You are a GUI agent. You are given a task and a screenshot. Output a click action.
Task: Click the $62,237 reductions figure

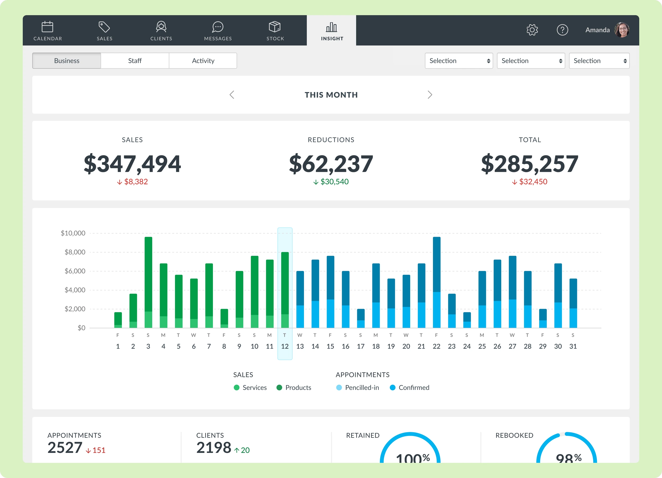331,164
